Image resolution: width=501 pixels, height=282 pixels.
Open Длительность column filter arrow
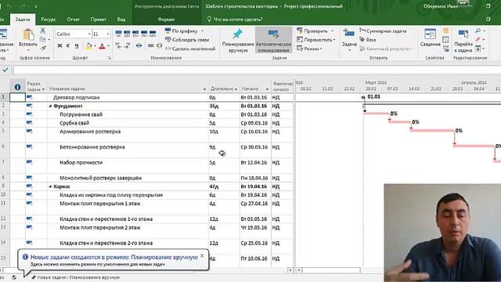(236, 89)
